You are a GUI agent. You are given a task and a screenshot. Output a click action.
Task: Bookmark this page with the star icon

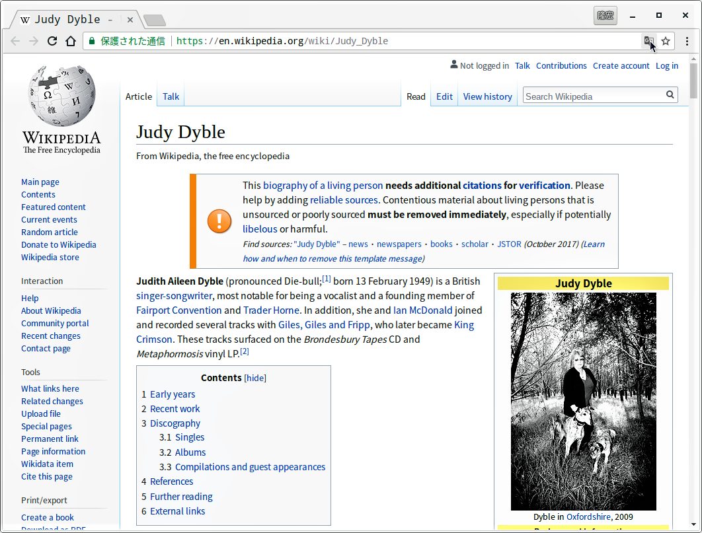click(x=666, y=41)
